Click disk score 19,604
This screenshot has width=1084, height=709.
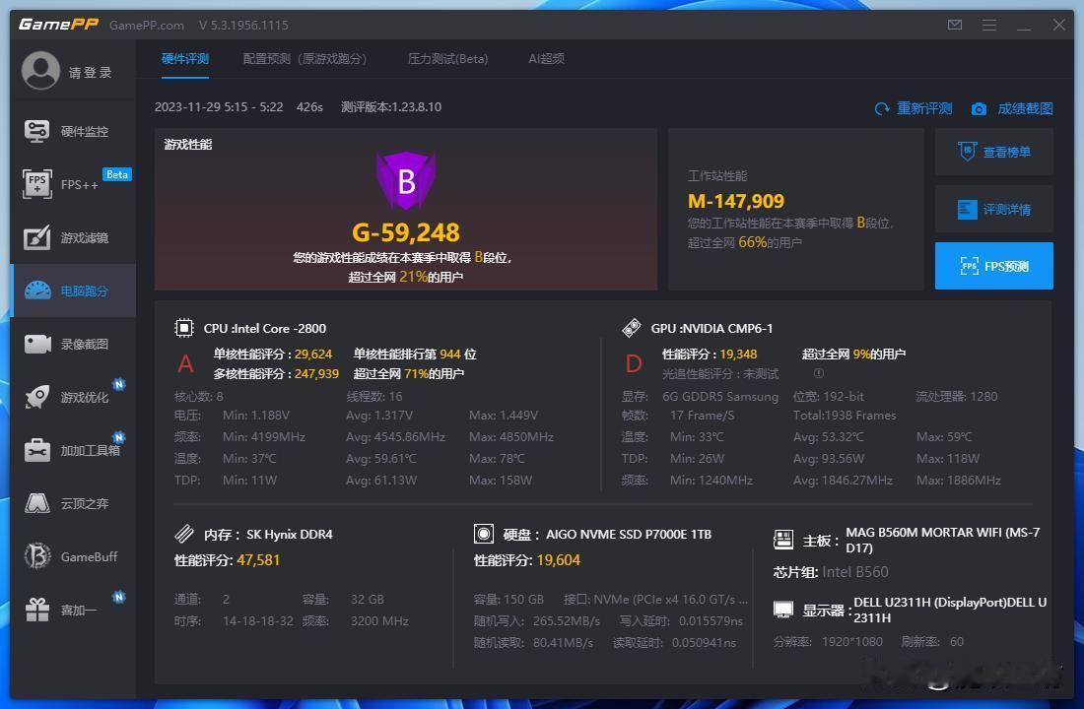click(x=559, y=560)
